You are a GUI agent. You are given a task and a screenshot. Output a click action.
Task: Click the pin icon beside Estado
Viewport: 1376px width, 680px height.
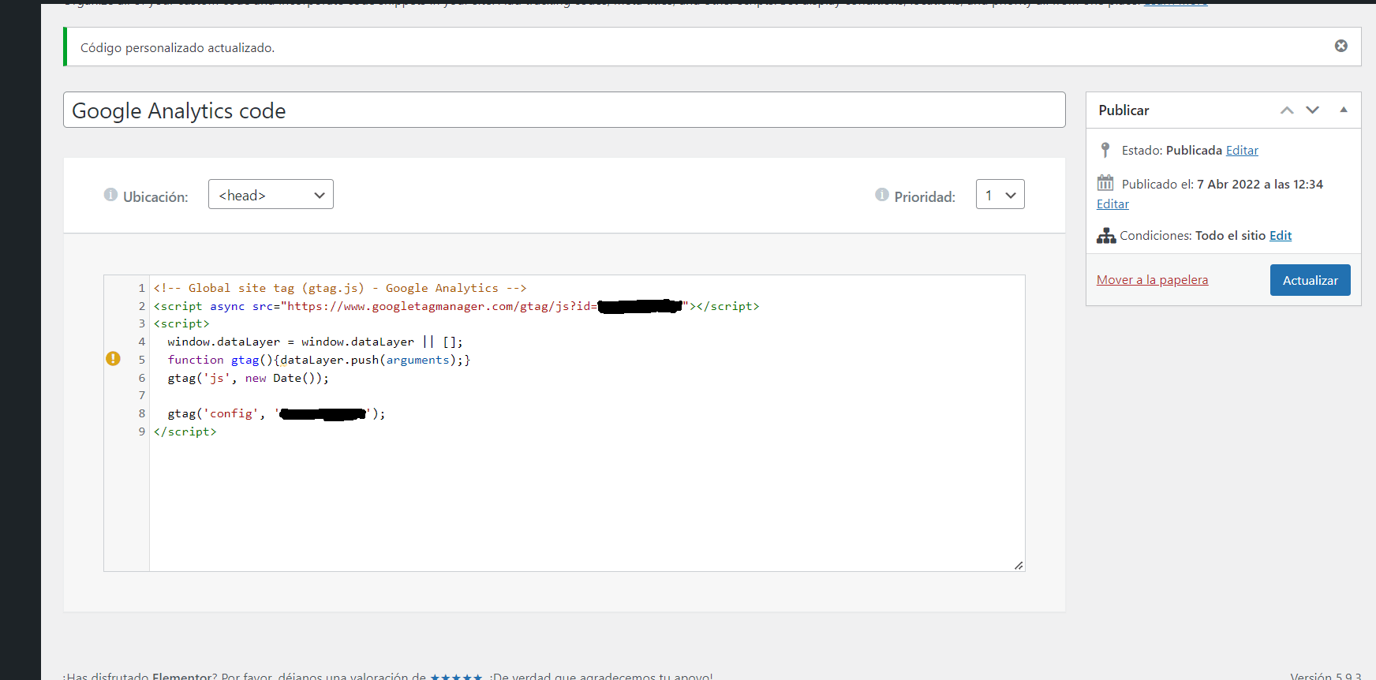point(1105,150)
